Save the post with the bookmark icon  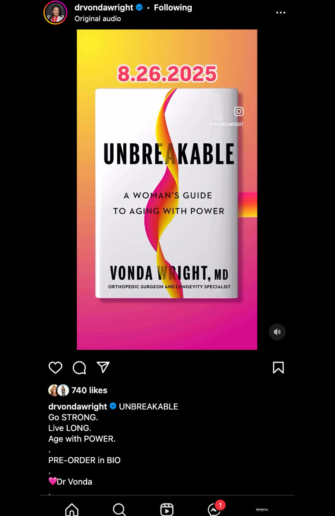[x=278, y=368]
